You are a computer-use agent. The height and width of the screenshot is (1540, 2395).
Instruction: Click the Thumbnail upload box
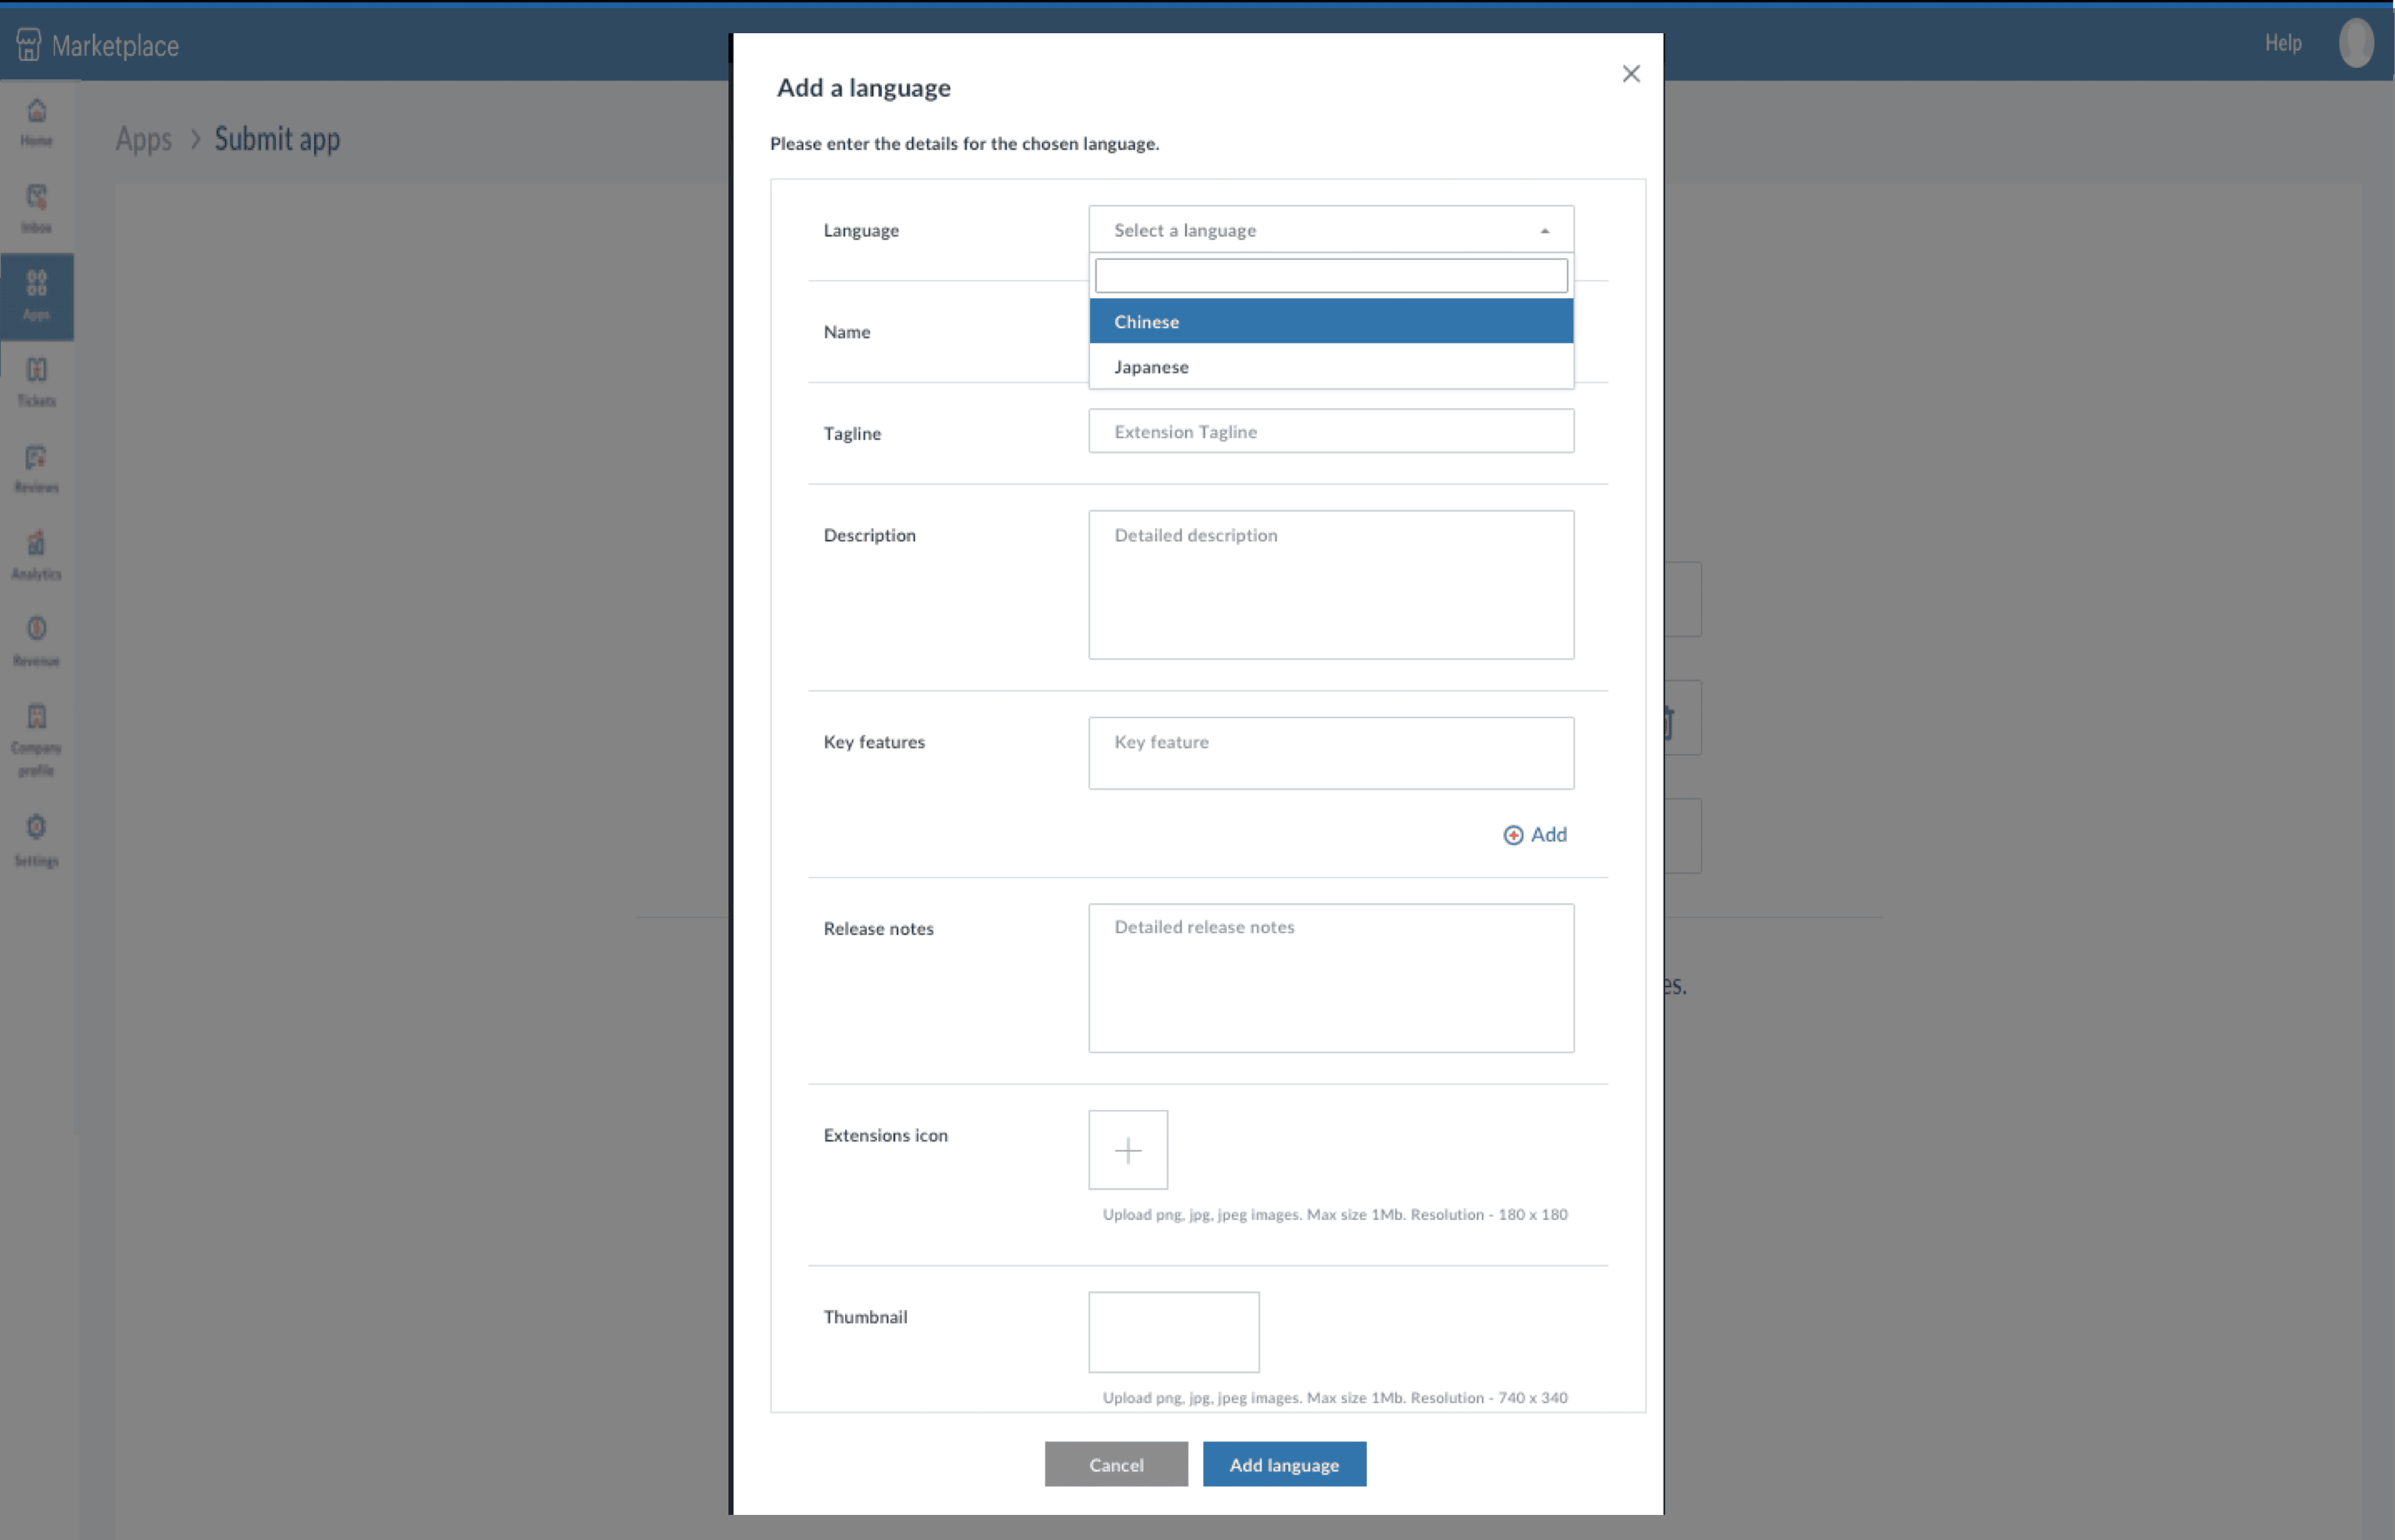point(1173,1332)
